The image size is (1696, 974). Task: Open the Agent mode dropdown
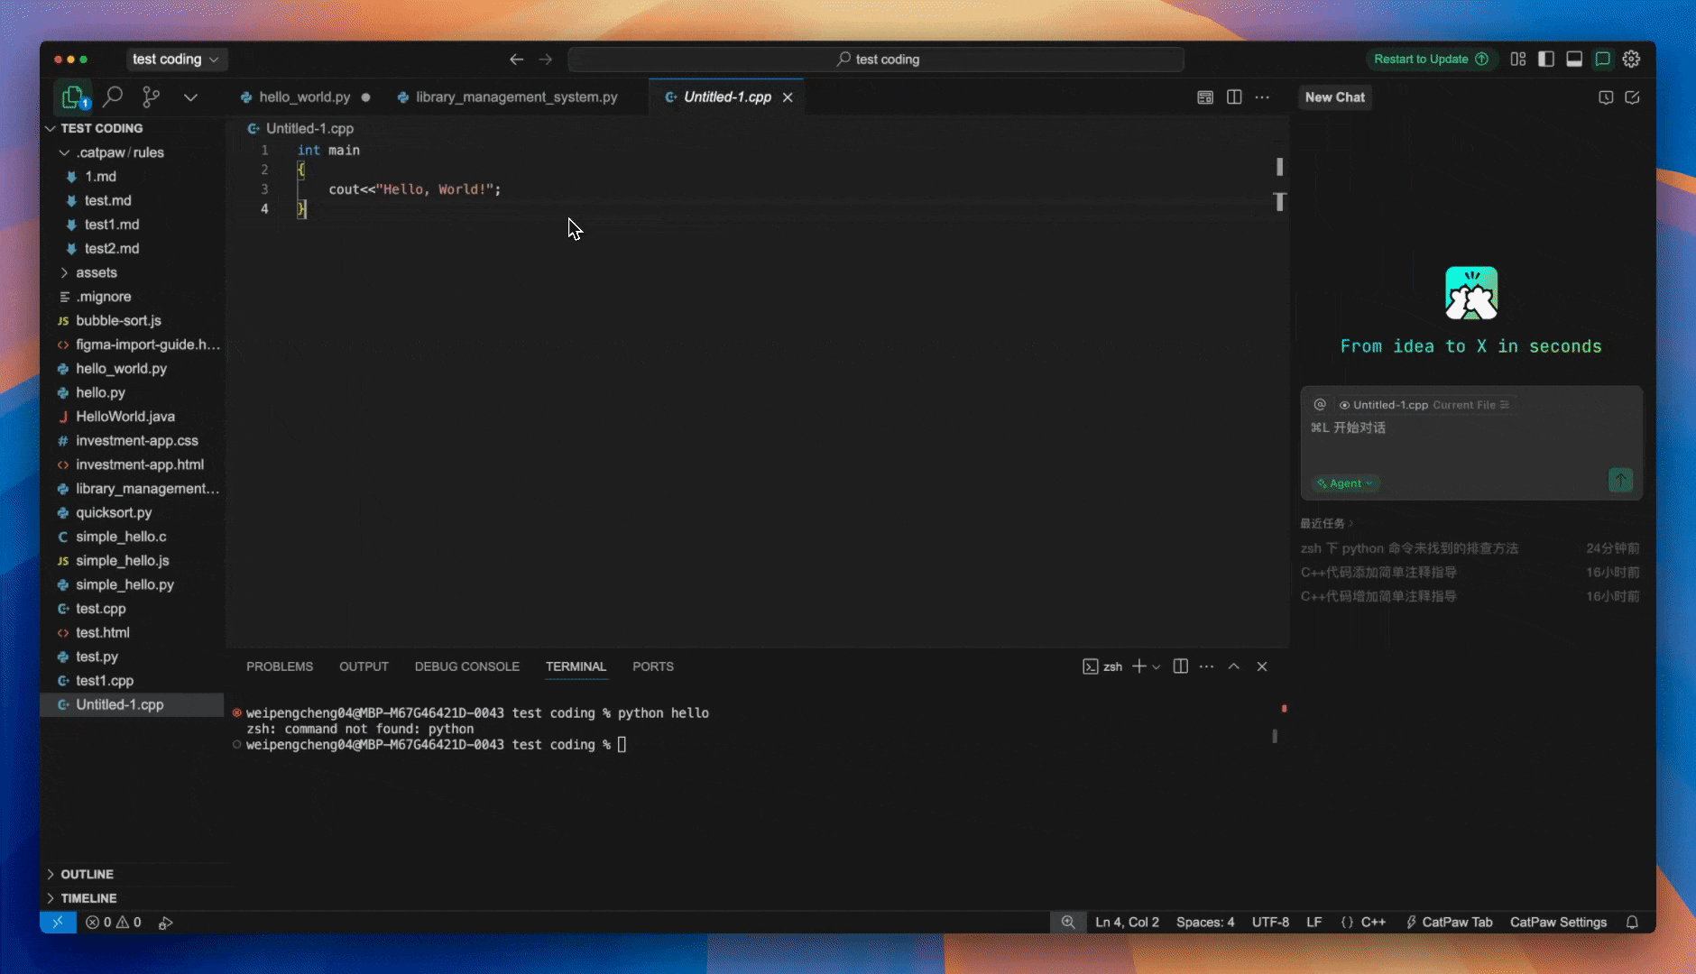tap(1345, 483)
